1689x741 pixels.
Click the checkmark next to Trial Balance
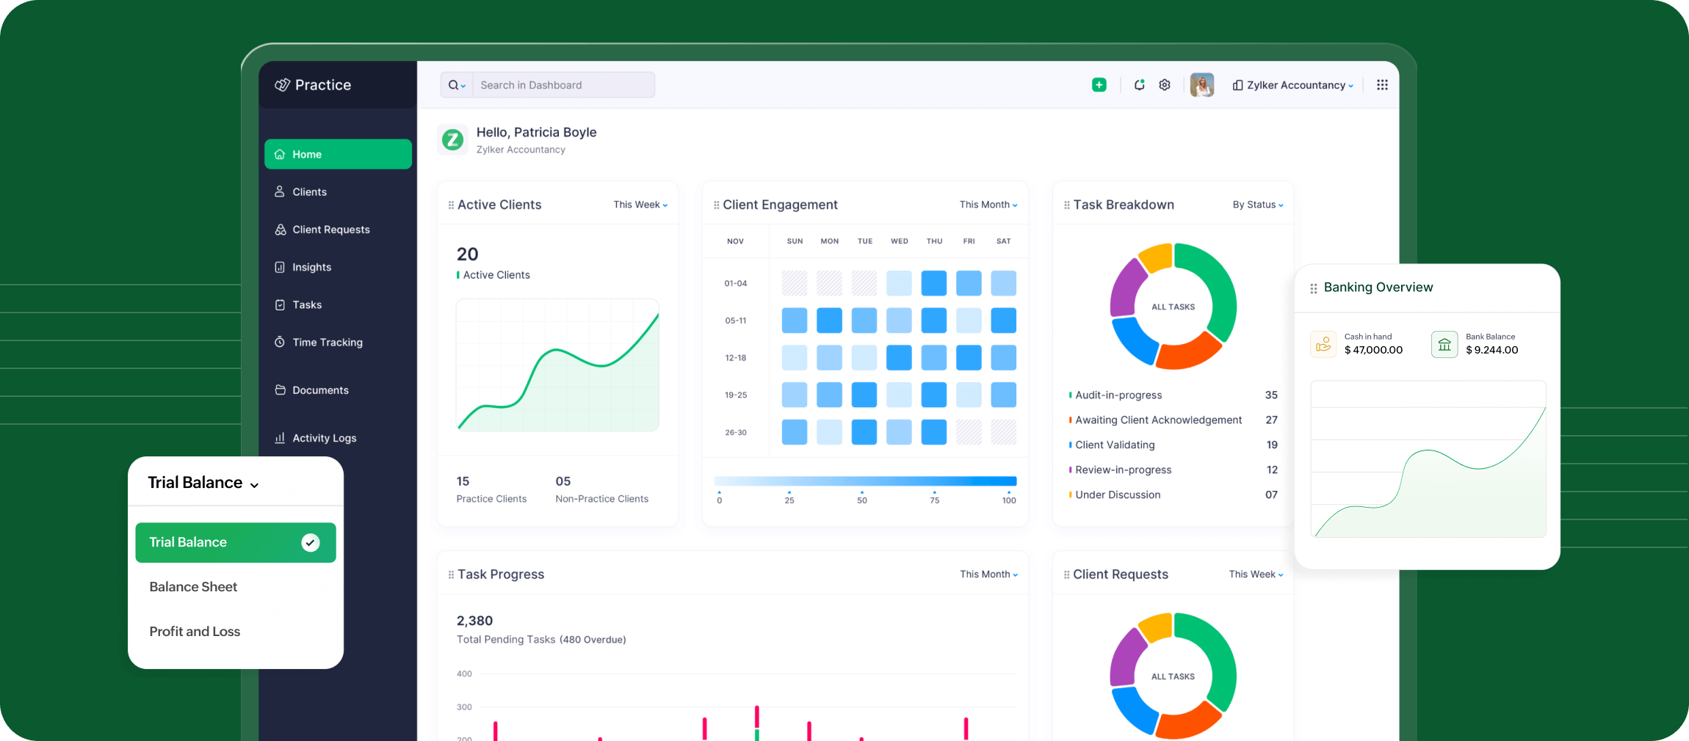click(x=309, y=542)
